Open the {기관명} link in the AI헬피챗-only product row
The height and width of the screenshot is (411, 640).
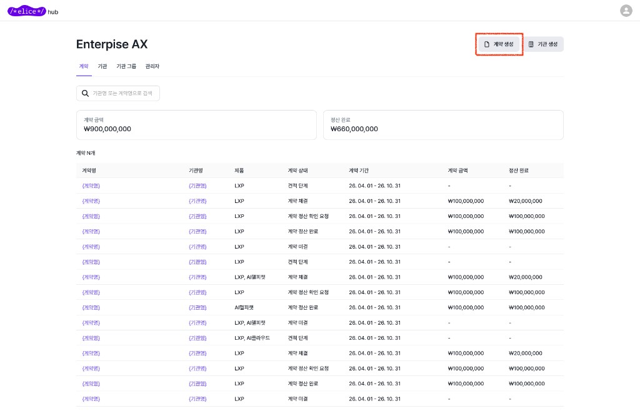tap(198, 307)
